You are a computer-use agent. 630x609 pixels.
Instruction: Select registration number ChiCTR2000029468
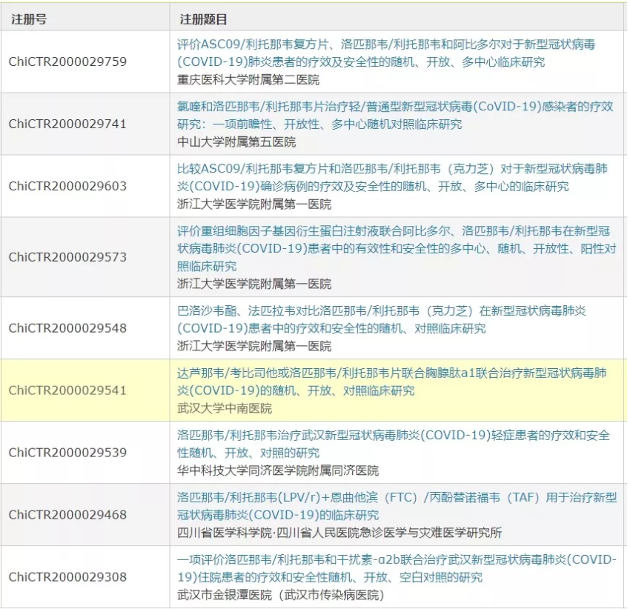point(67,515)
